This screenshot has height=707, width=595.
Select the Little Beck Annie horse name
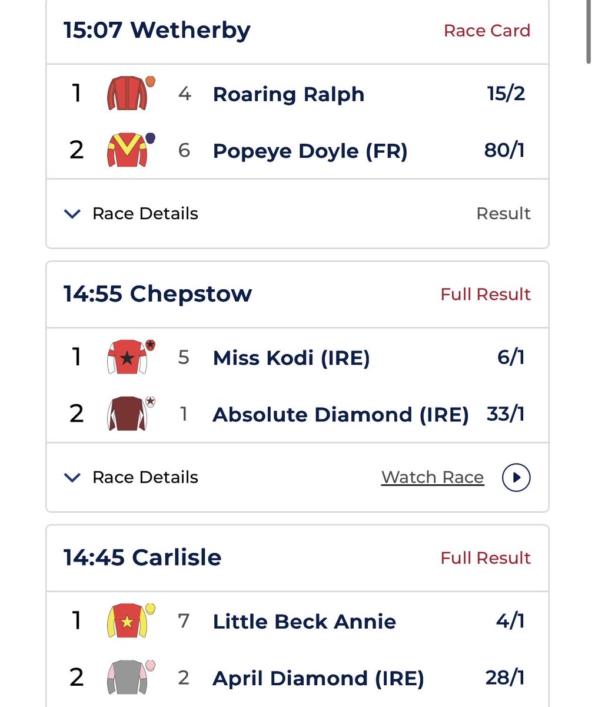click(x=304, y=622)
